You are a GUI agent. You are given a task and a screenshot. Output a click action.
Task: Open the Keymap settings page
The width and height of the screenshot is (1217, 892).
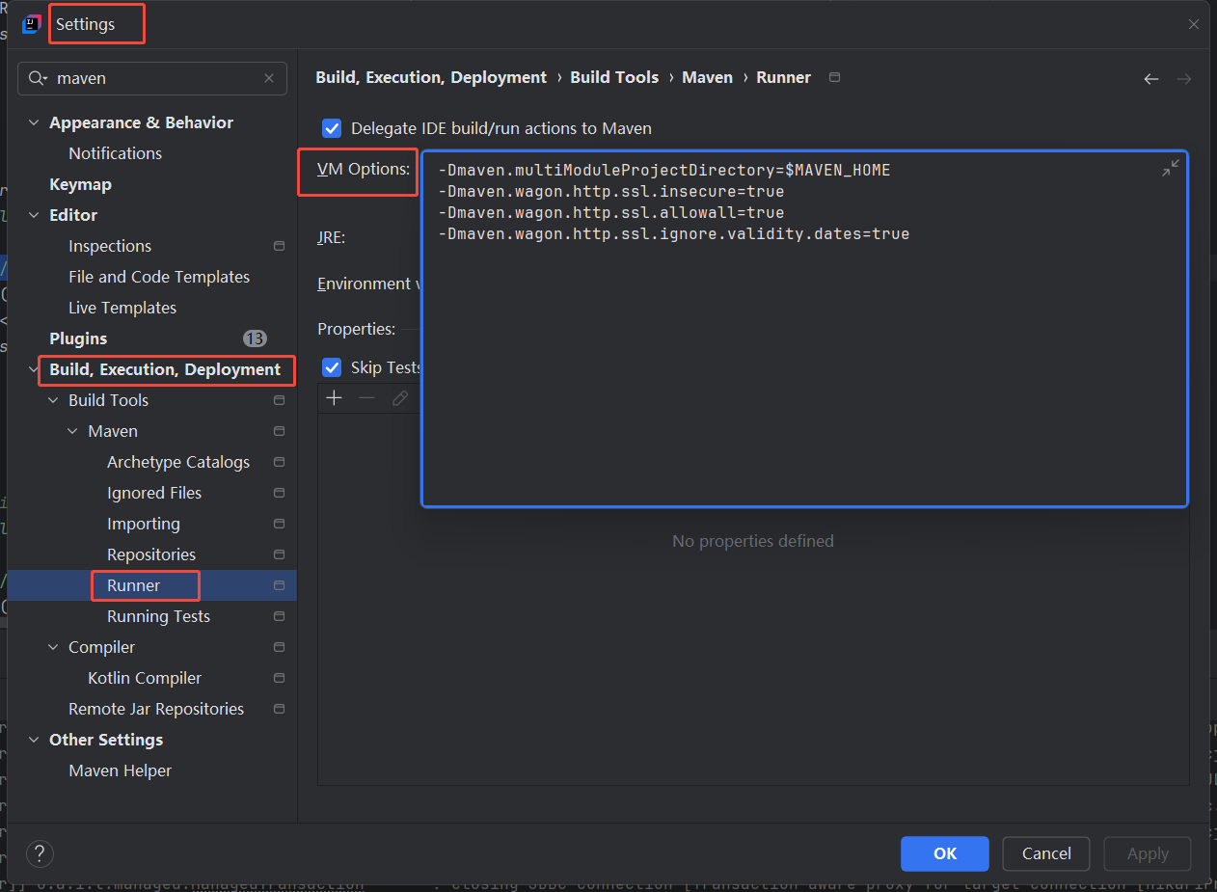tap(80, 184)
